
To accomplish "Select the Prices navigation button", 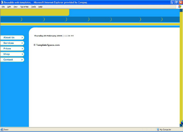I will pos(12,49).
